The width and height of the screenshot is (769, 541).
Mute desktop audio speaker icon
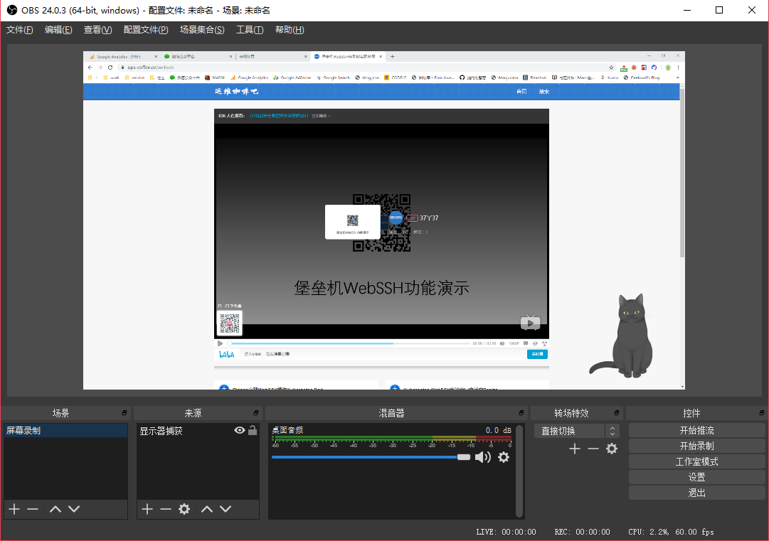[x=483, y=457]
